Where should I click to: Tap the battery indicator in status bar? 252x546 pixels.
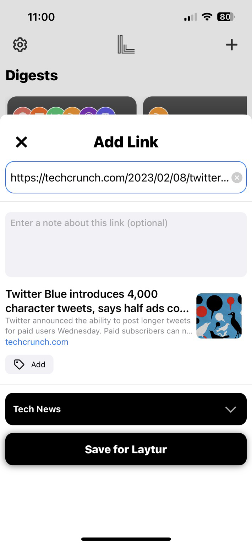click(x=226, y=17)
